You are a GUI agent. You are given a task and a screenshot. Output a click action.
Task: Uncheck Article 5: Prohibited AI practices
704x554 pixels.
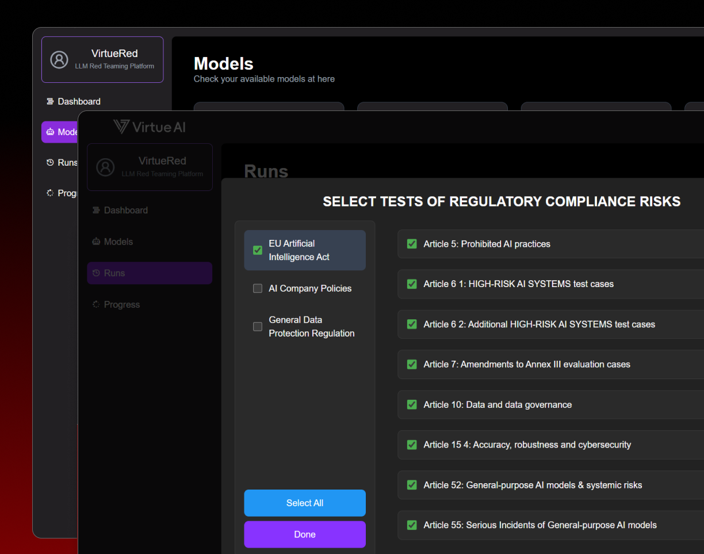pyautogui.click(x=411, y=243)
